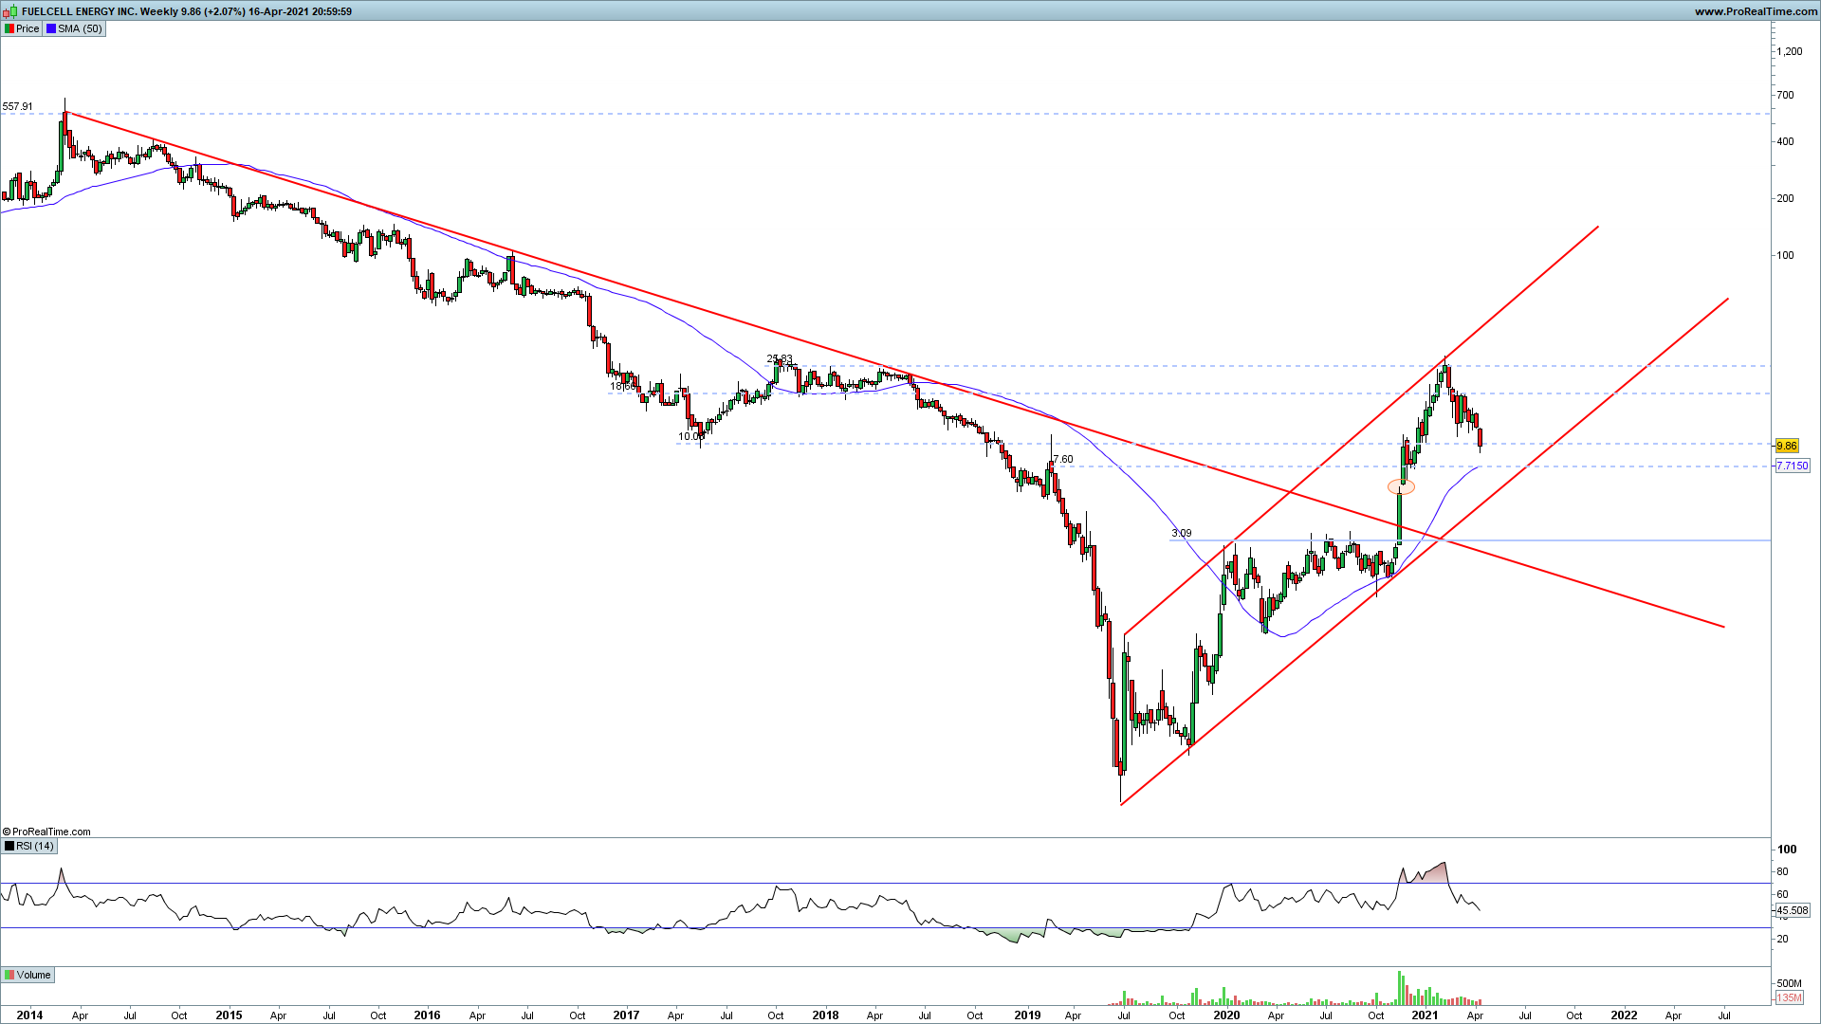Click the 2019 label on time axis
Viewport: 1821px width, 1024px height.
(x=1027, y=1015)
